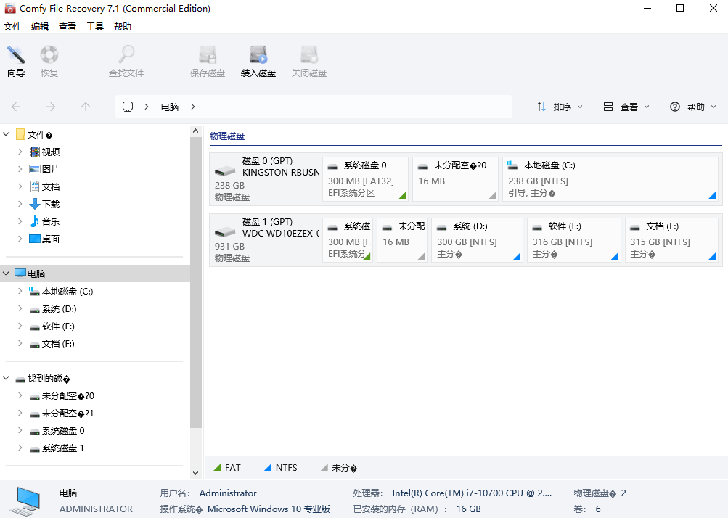Click the 物理磁盘 link above the disk list
Image resolution: width=728 pixels, height=518 pixels.
227,136
